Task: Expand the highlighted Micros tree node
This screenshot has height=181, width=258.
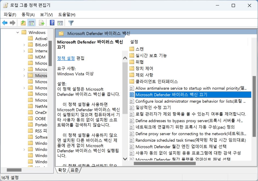Action: pos(24,76)
